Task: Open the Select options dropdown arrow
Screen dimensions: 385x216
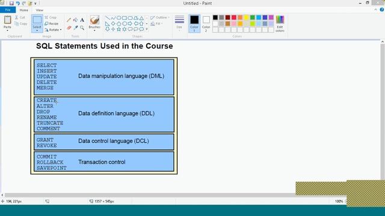Action: 37,31
